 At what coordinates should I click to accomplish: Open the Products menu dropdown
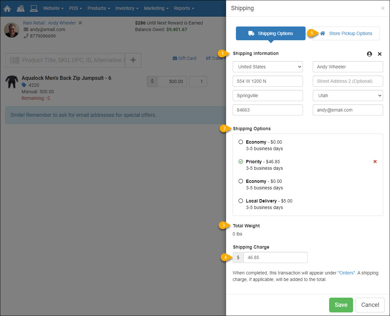point(98,8)
